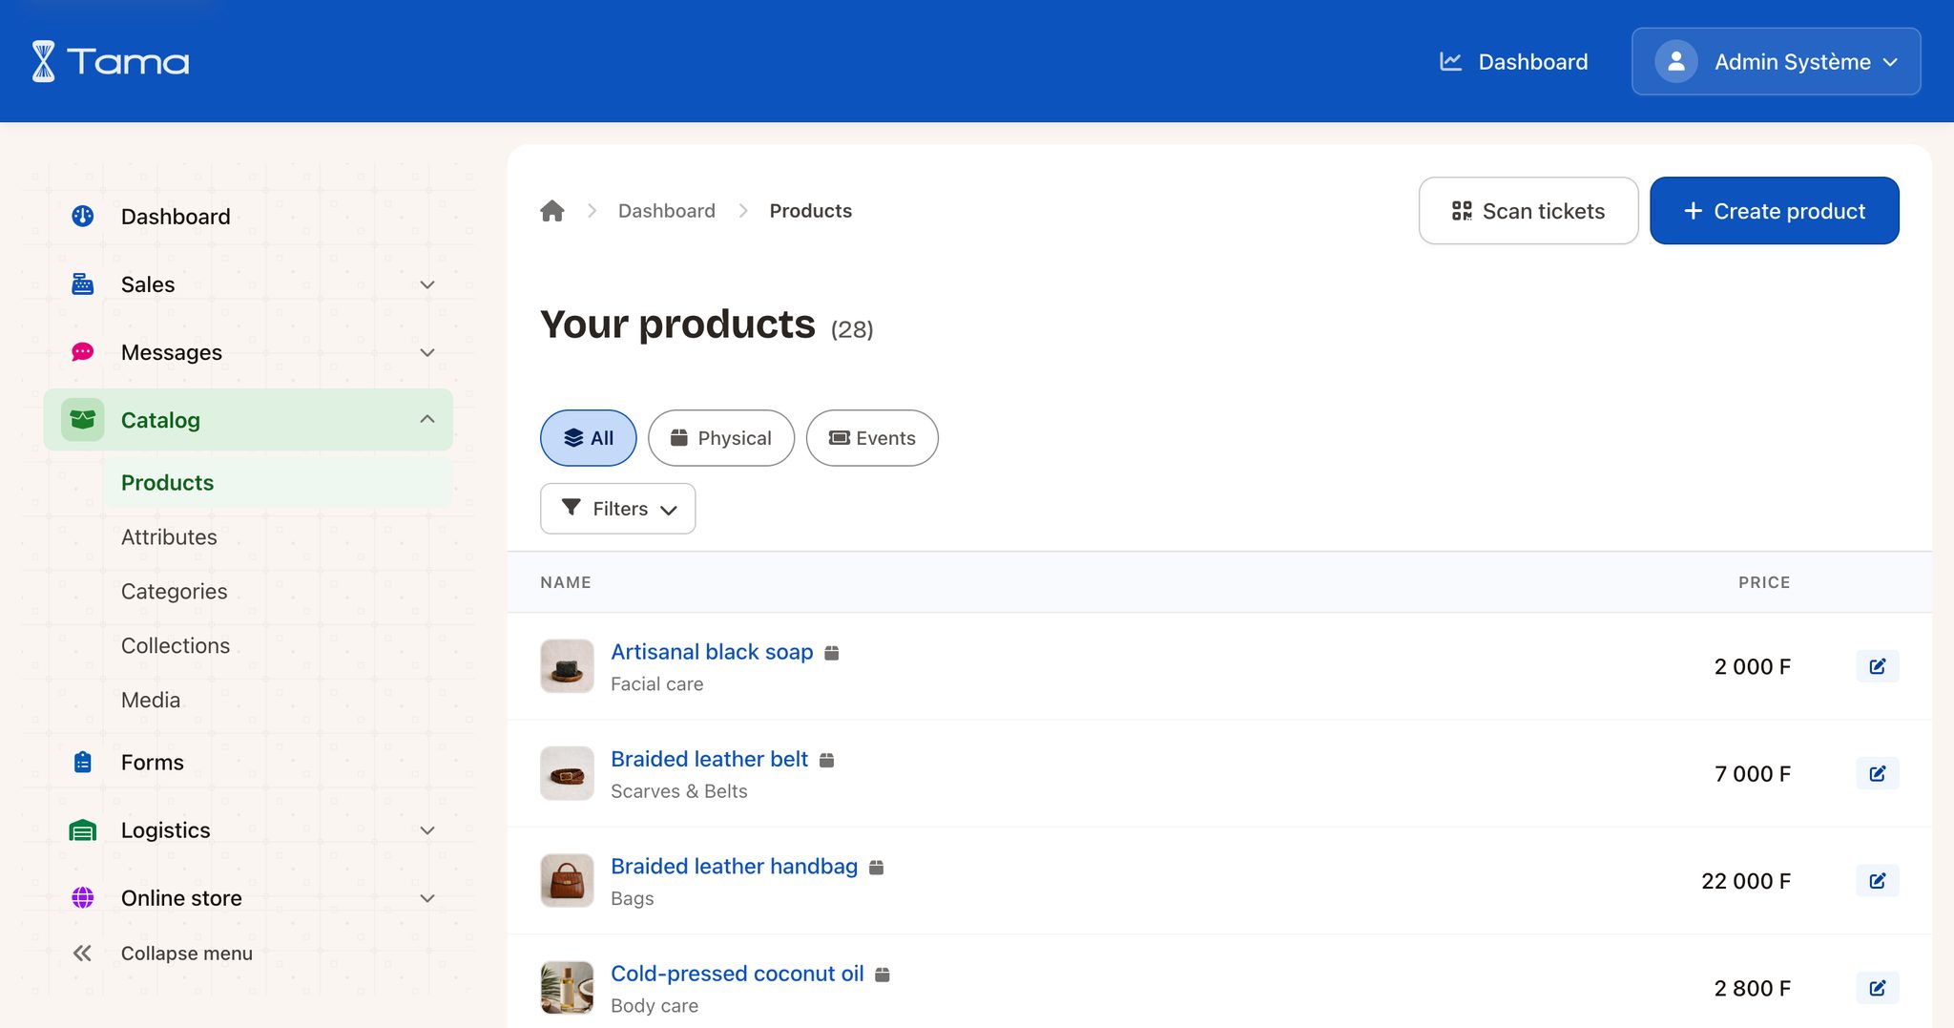
Task: Go to Dashboard via breadcrumb link
Action: pyautogui.click(x=667, y=211)
